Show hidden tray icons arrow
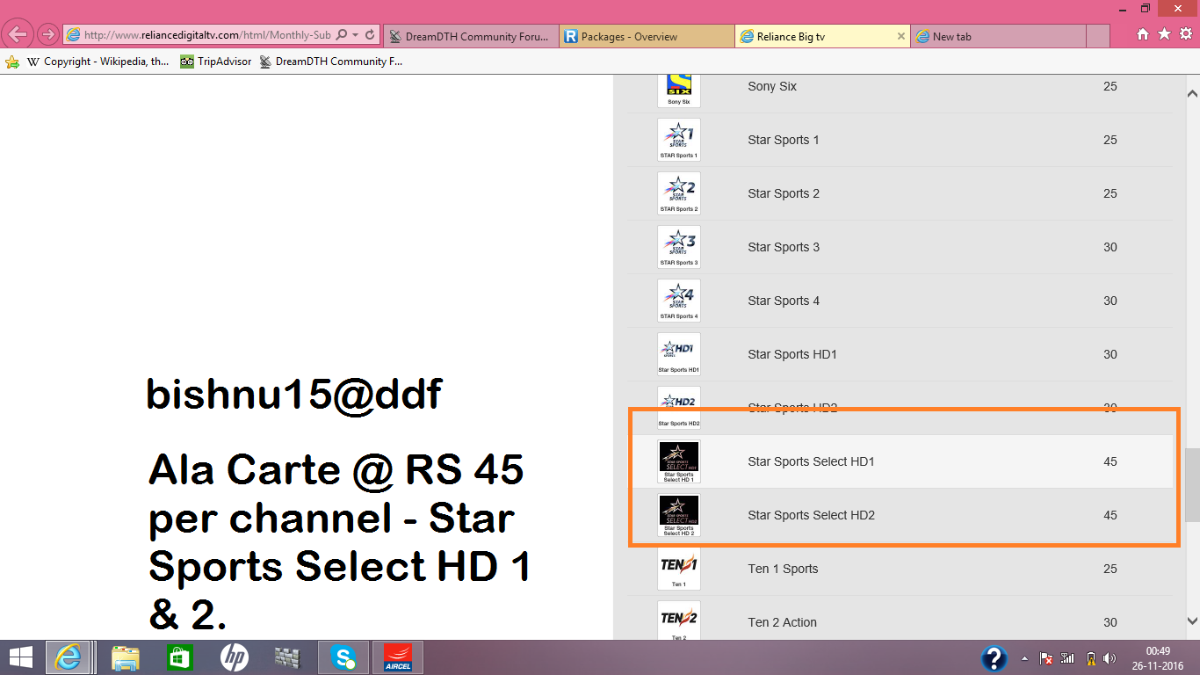Image resolution: width=1200 pixels, height=675 pixels. point(1024,657)
